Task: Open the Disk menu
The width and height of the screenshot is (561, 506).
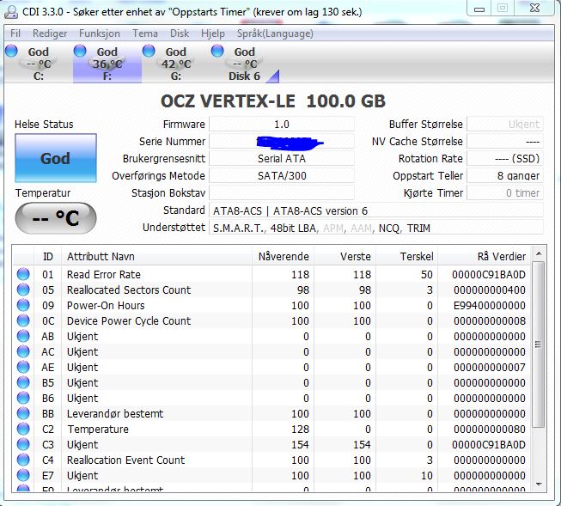Action: click(180, 34)
